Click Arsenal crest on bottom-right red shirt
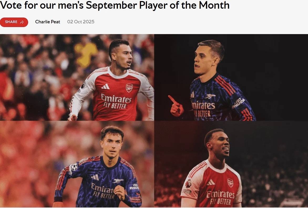 (x=230, y=183)
